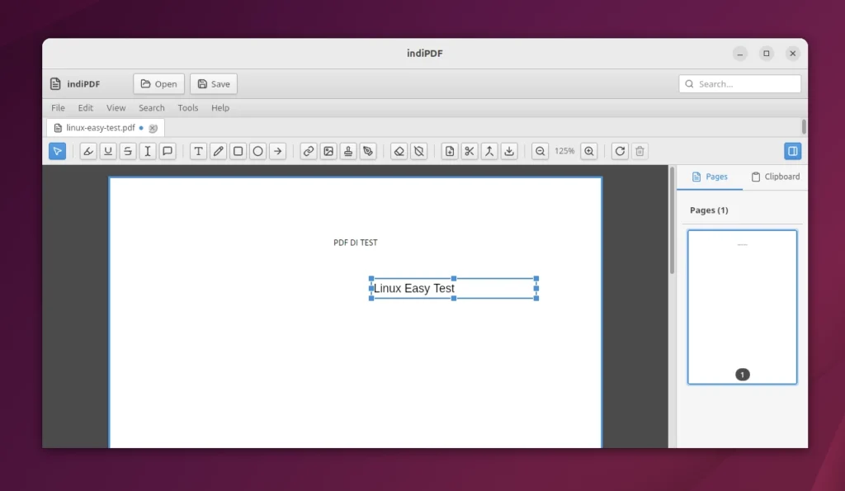Choose the arrow drawing tool
This screenshot has width=845, height=491.
pos(277,151)
